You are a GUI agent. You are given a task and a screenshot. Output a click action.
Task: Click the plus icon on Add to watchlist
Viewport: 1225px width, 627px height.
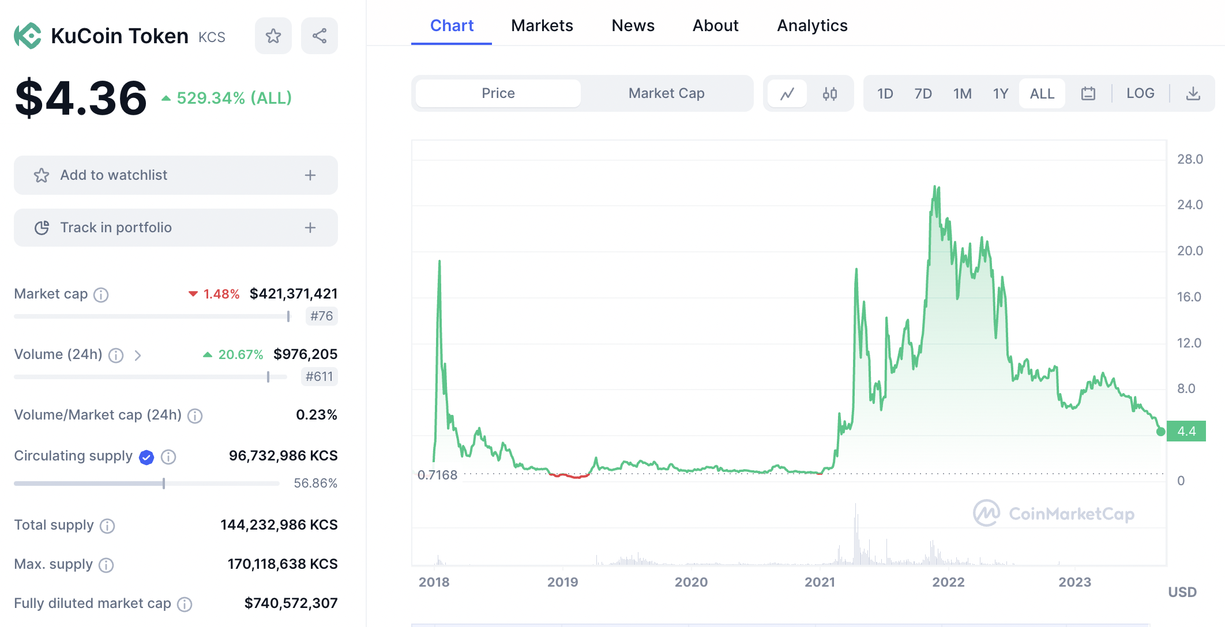[310, 175]
